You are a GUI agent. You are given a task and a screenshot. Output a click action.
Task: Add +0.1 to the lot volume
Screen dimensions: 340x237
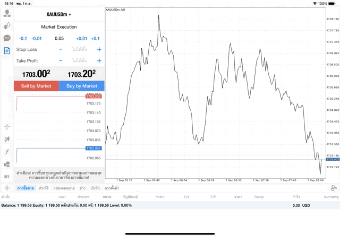[95, 38]
